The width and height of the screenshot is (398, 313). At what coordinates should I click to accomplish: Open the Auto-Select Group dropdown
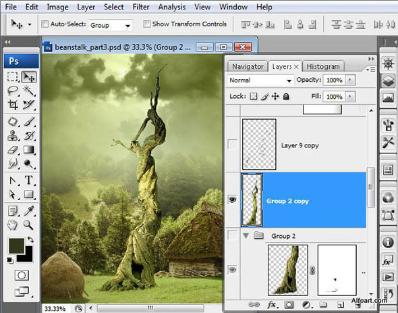pos(111,25)
